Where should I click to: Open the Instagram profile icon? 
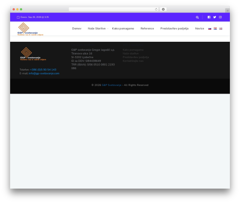coord(220,17)
